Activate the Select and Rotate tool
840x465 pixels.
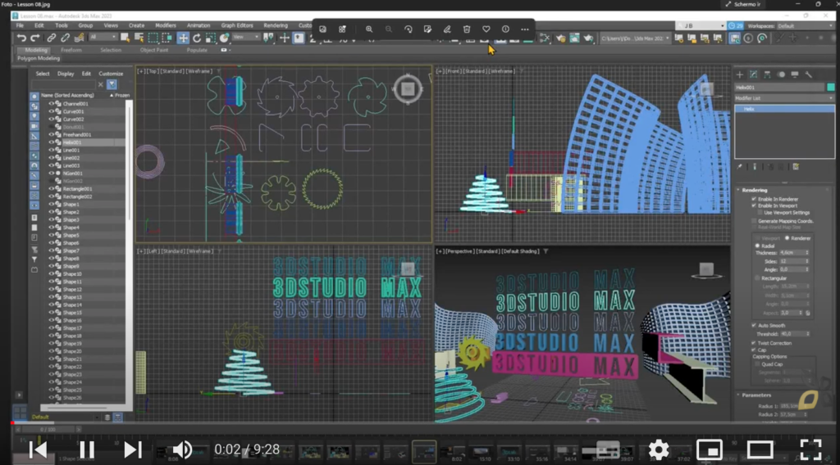197,38
